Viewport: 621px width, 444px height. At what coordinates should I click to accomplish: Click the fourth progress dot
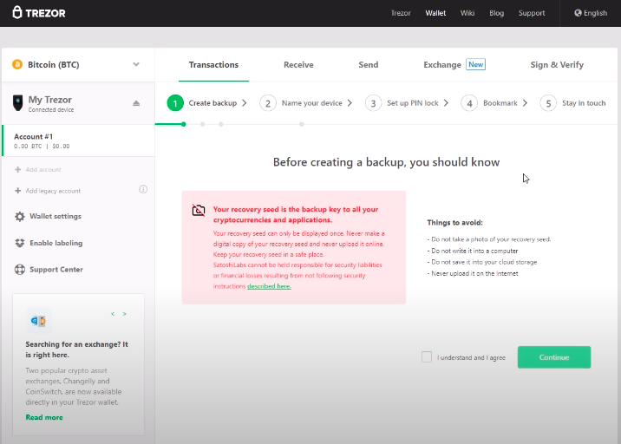[x=301, y=124]
